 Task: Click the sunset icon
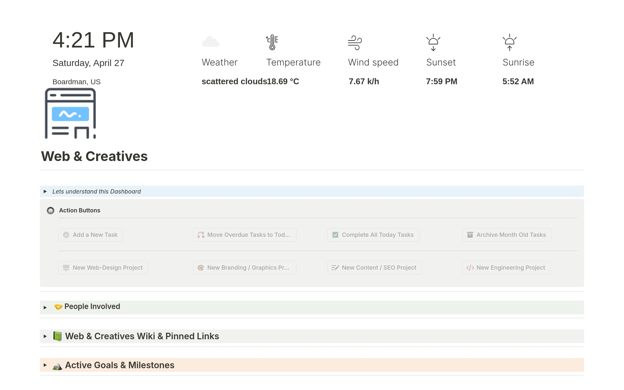pyautogui.click(x=433, y=43)
